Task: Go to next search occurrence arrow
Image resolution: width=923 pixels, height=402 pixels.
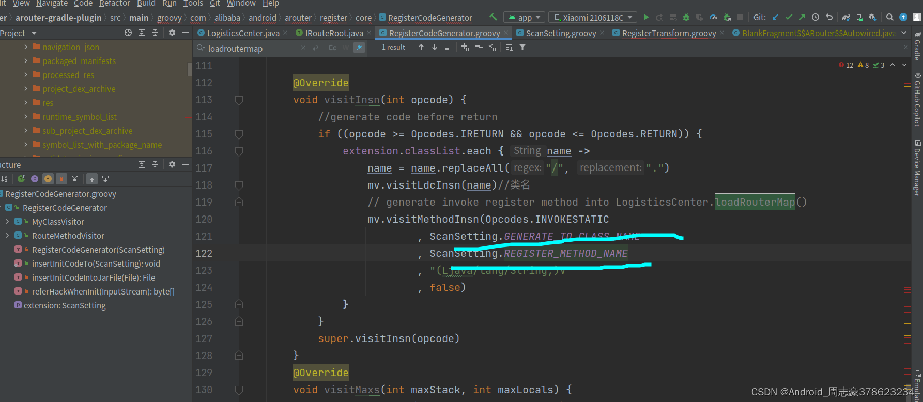Action: tap(435, 47)
